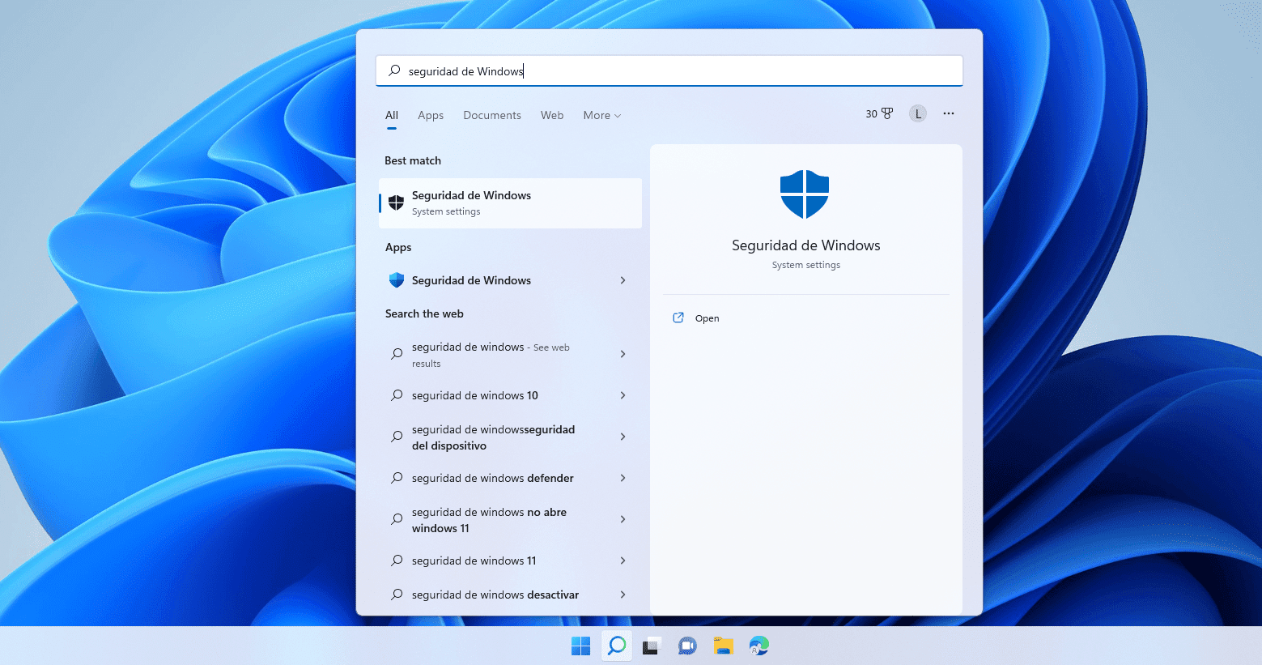Open Microsoft Edge from the taskbar
Image resolution: width=1262 pixels, height=665 pixels.
(758, 646)
